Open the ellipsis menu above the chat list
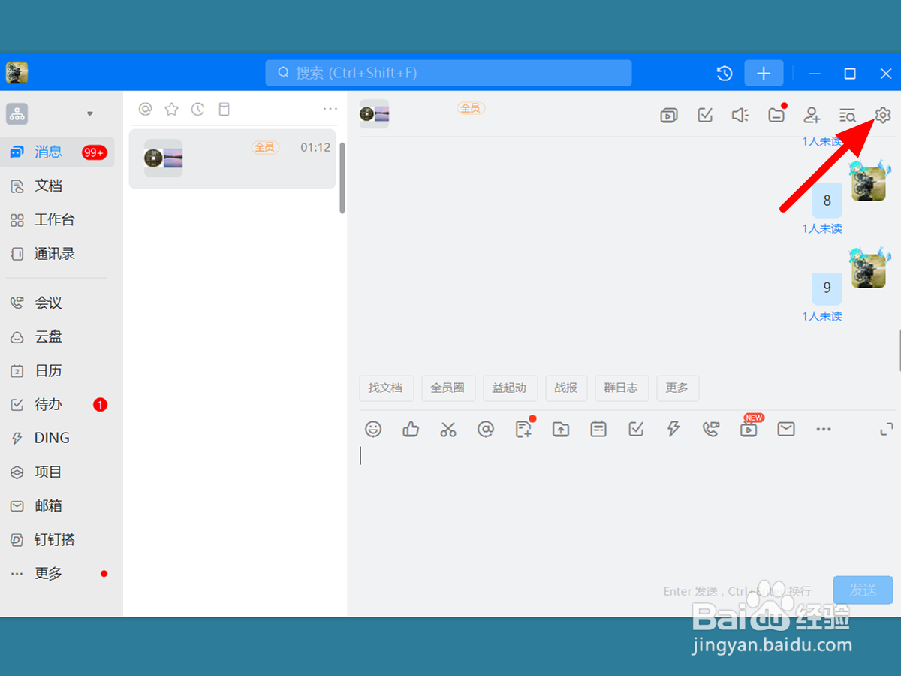Viewport: 901px width, 676px height. tap(330, 108)
